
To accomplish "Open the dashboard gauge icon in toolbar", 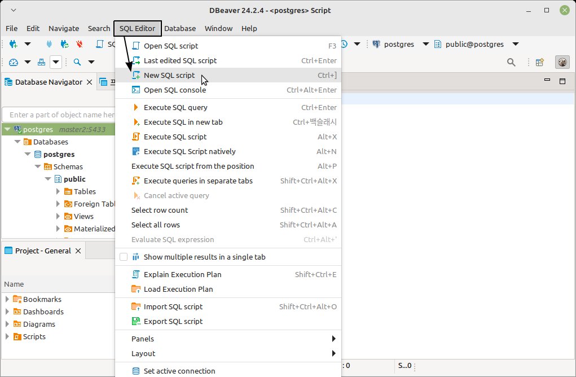I will 14,62.
